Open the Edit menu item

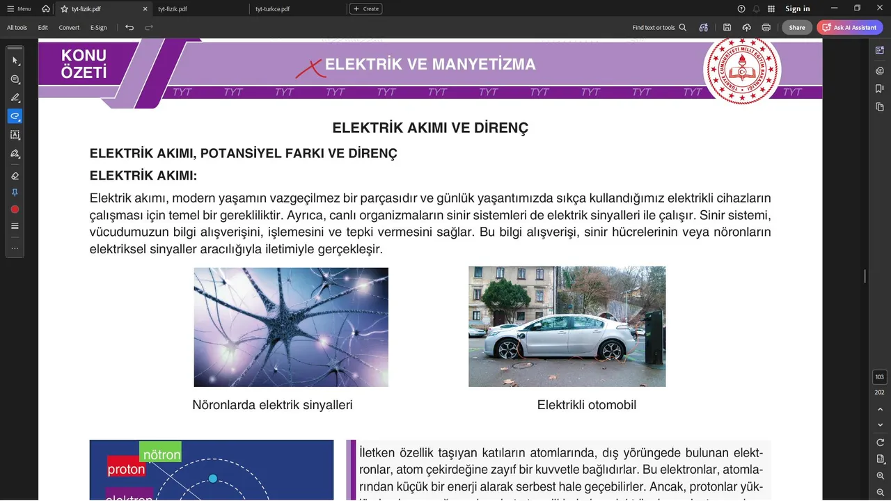click(43, 28)
